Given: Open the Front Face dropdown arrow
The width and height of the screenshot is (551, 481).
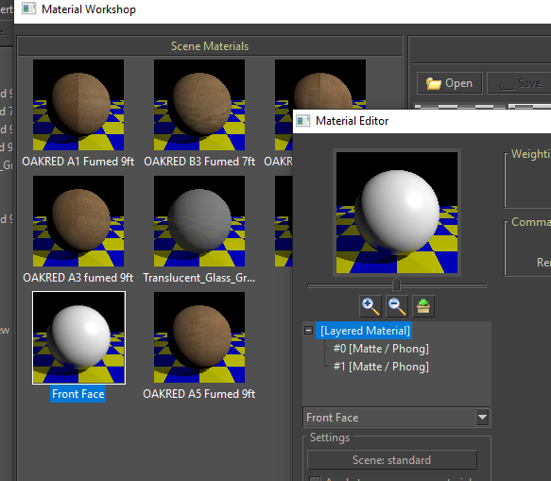Looking at the screenshot, I should pos(482,418).
